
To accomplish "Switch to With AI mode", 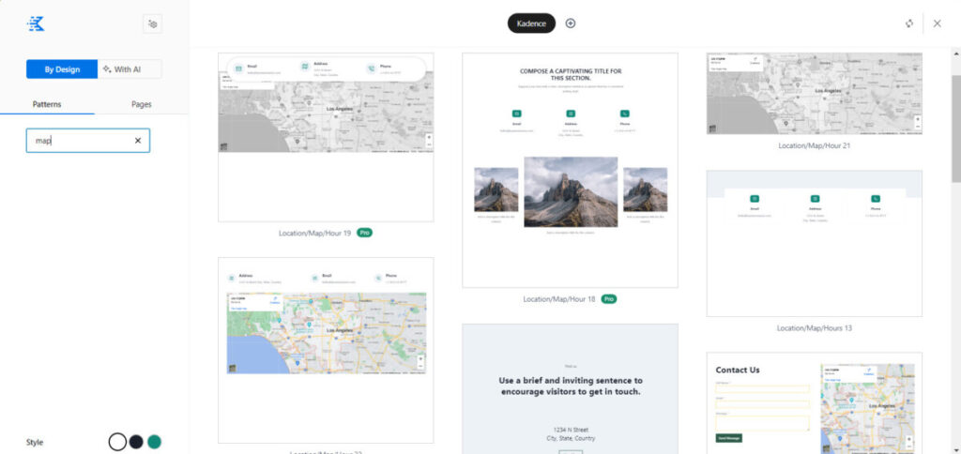I will (129, 69).
